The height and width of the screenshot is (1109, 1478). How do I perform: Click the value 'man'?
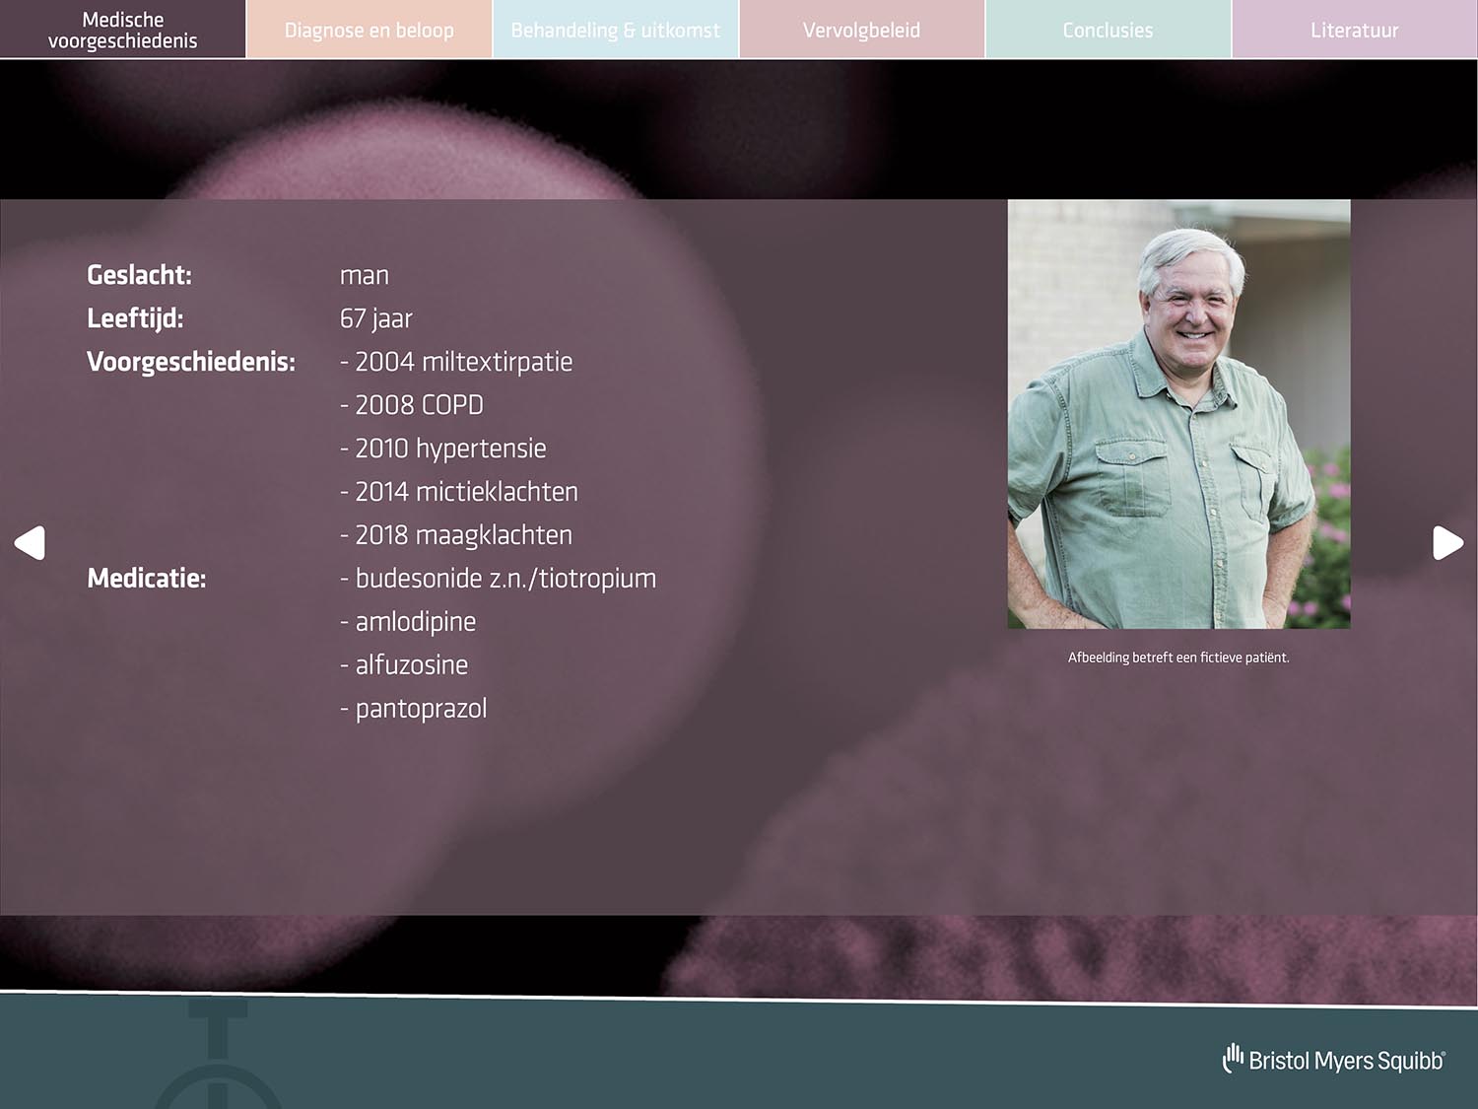[365, 276]
